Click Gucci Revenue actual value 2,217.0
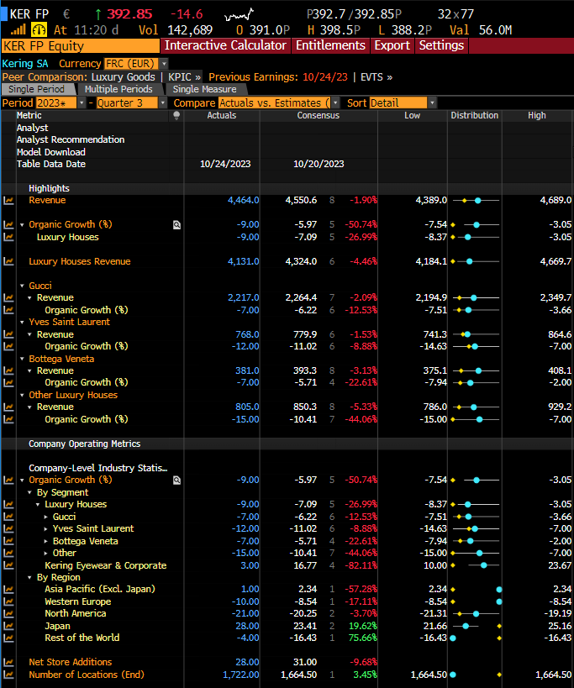This screenshot has width=574, height=688. click(x=244, y=298)
